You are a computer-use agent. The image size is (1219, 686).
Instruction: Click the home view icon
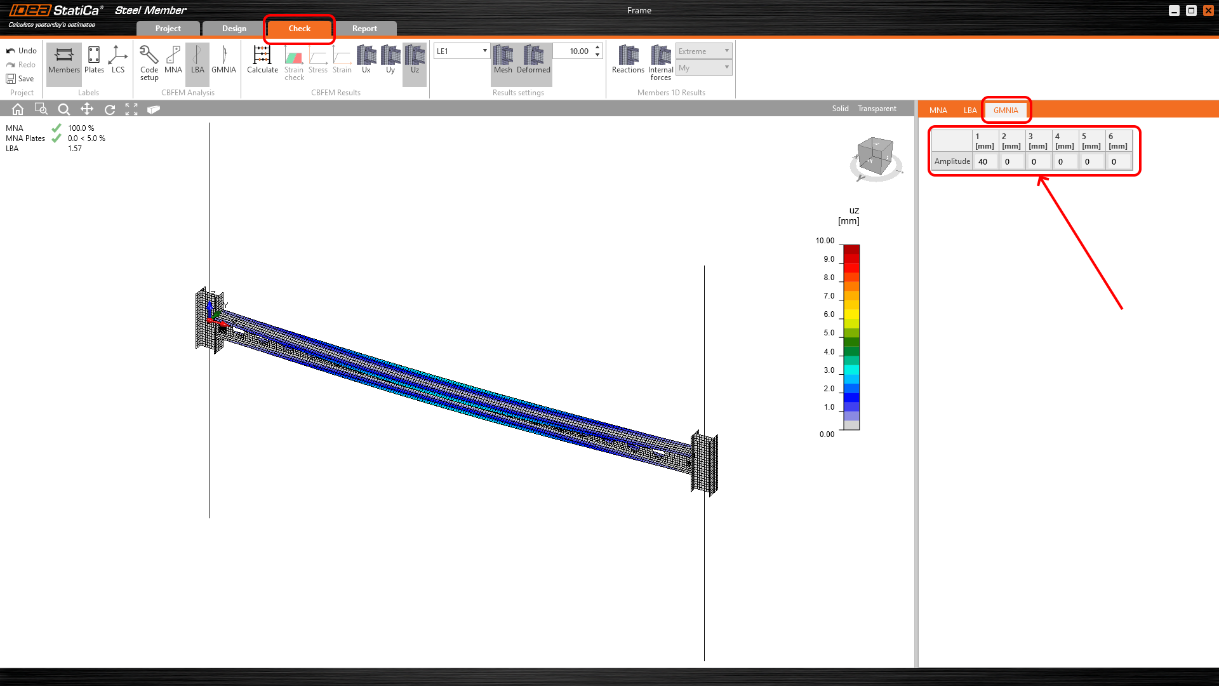[18, 109]
